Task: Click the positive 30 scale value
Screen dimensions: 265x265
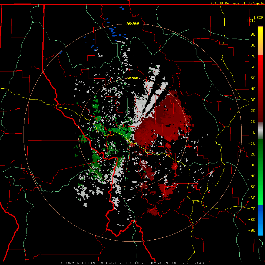Action: pyautogui.click(x=253, y=100)
